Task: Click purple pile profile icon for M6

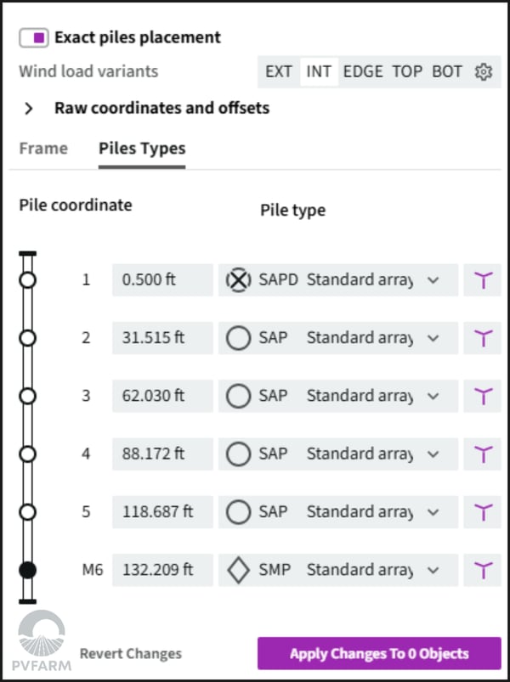Action: (x=483, y=570)
